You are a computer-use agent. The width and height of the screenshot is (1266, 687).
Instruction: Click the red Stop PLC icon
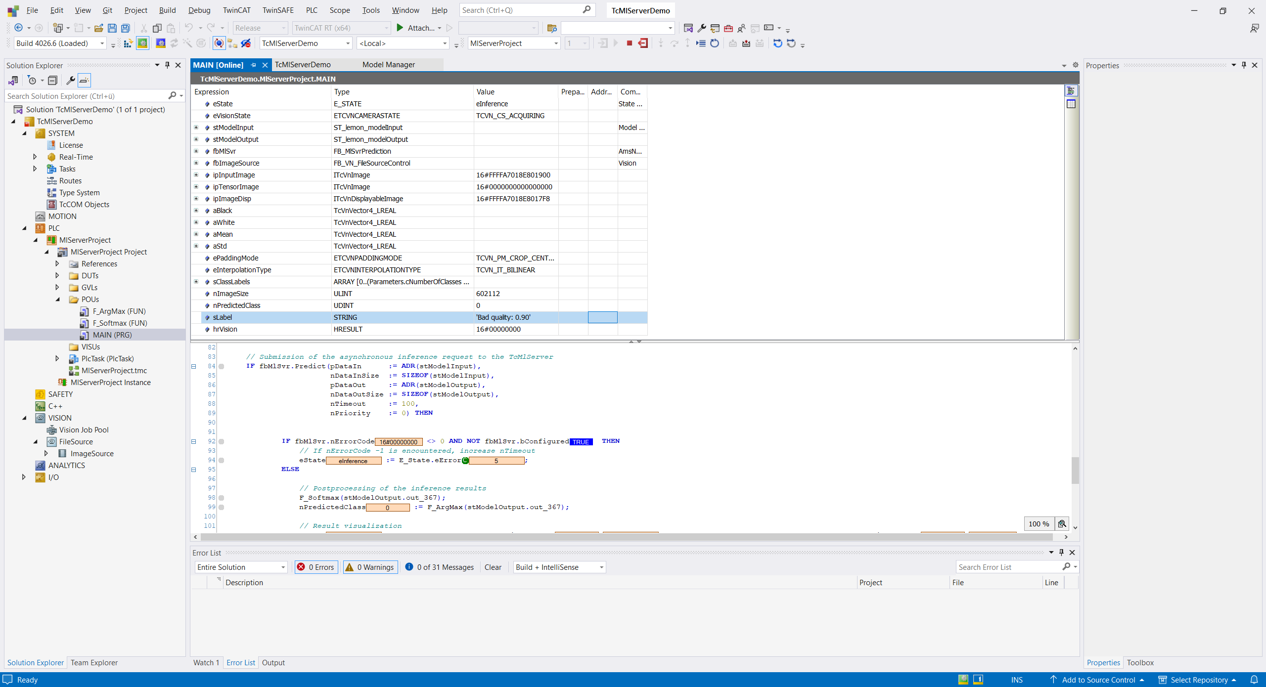click(629, 43)
